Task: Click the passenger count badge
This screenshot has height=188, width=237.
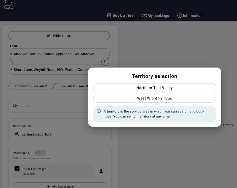Action: (x=40, y=153)
